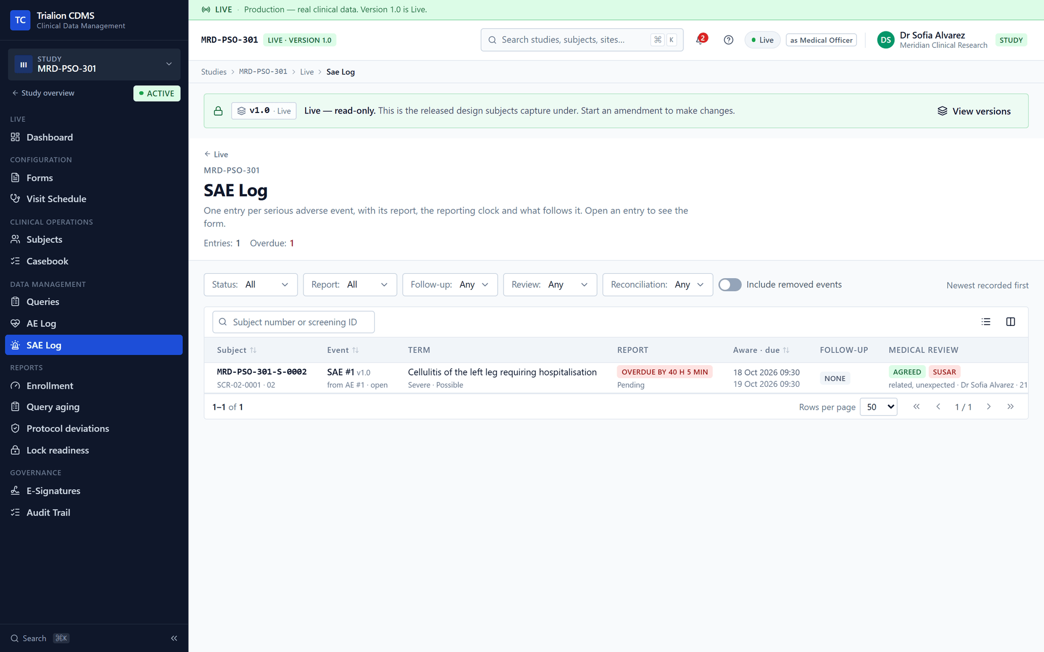This screenshot has width=1044, height=652.
Task: Open the Follow-up filter dropdown
Action: point(450,285)
